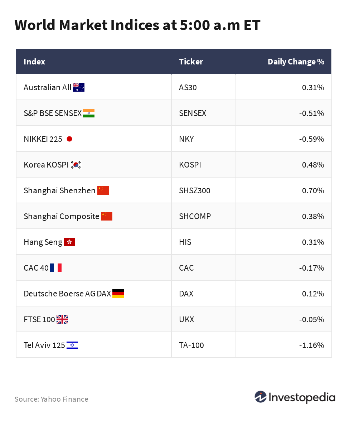Select the Tel Aviv 125 index name
Viewport: 350px width, 421px height.
coord(44,345)
